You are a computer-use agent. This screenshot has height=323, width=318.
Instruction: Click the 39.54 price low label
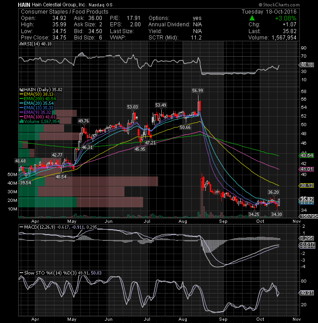(25, 183)
